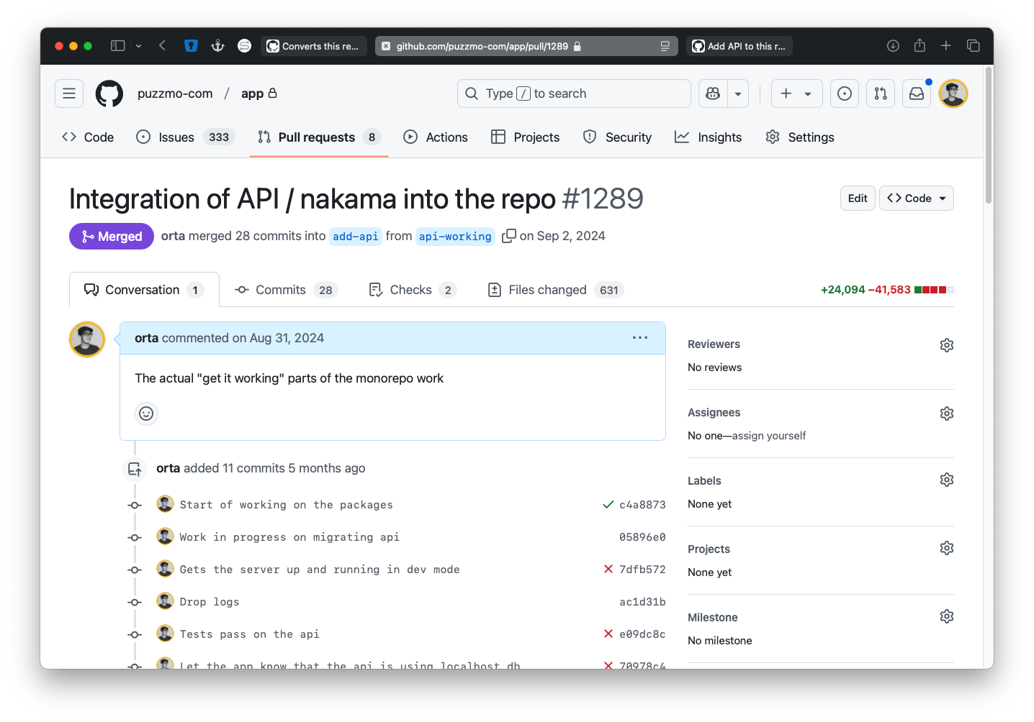
Task: Switch to the Commits tab
Action: tap(280, 289)
